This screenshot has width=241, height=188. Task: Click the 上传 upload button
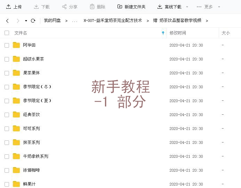14,7
